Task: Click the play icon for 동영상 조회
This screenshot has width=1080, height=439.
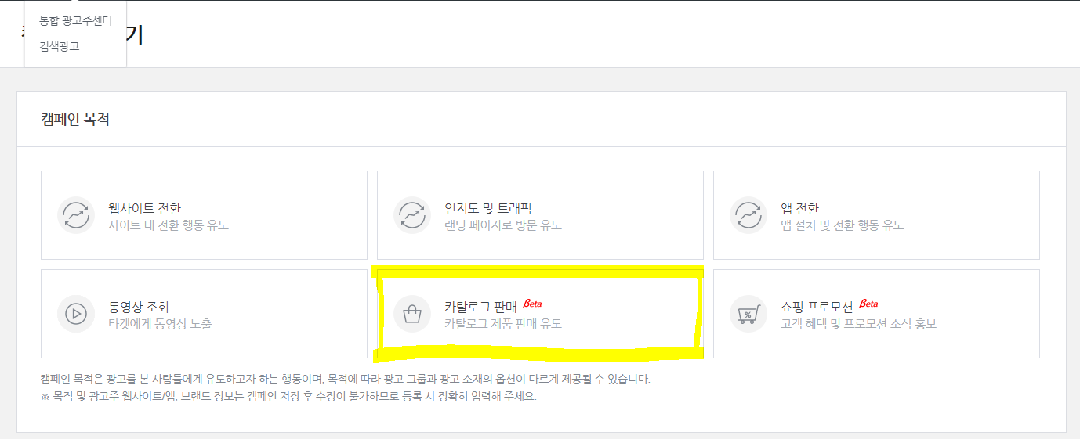Action: click(x=76, y=314)
